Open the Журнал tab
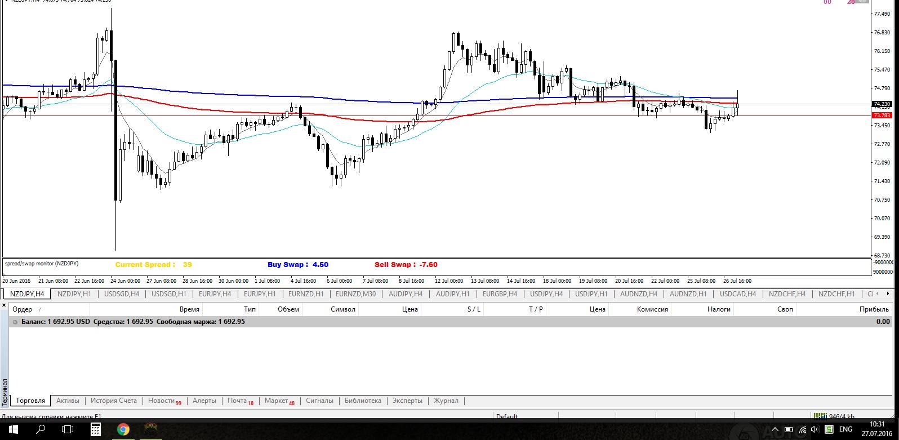 pos(446,401)
